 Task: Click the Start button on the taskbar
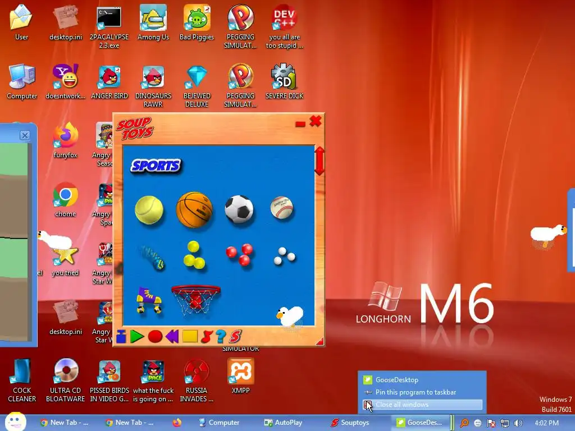15,421
